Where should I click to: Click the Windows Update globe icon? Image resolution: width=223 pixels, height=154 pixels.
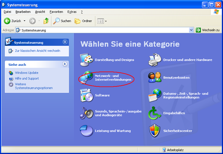[11, 73]
